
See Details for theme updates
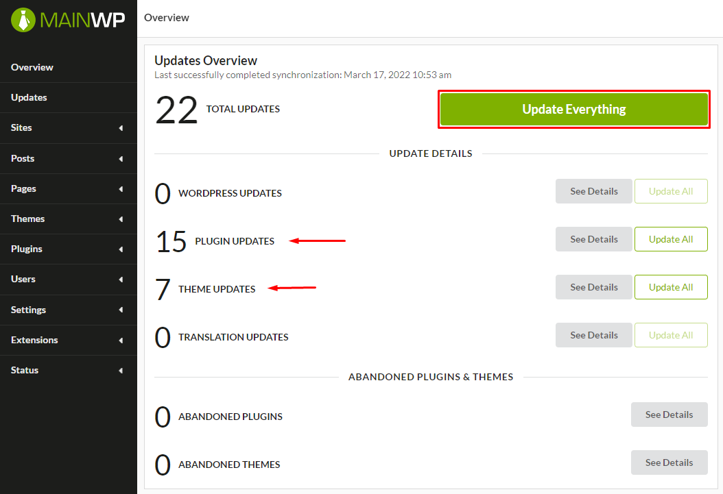tap(593, 287)
